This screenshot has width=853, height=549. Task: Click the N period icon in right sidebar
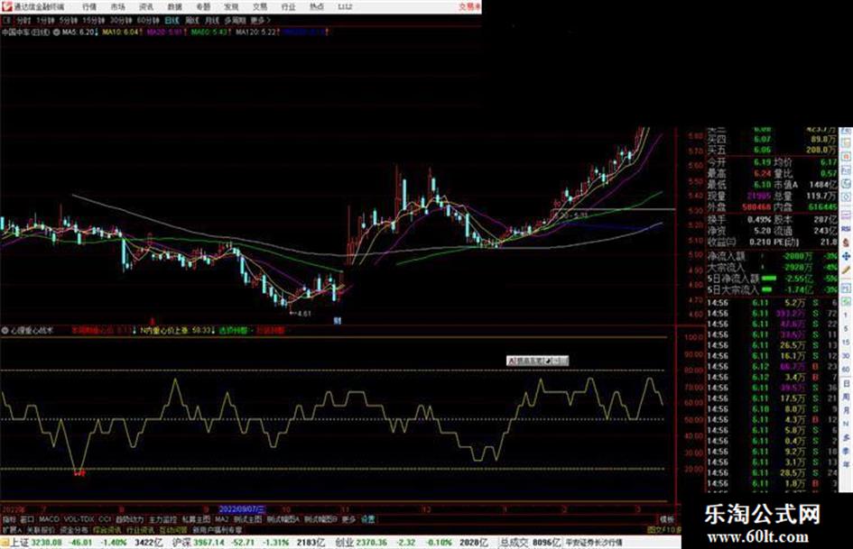[x=846, y=424]
